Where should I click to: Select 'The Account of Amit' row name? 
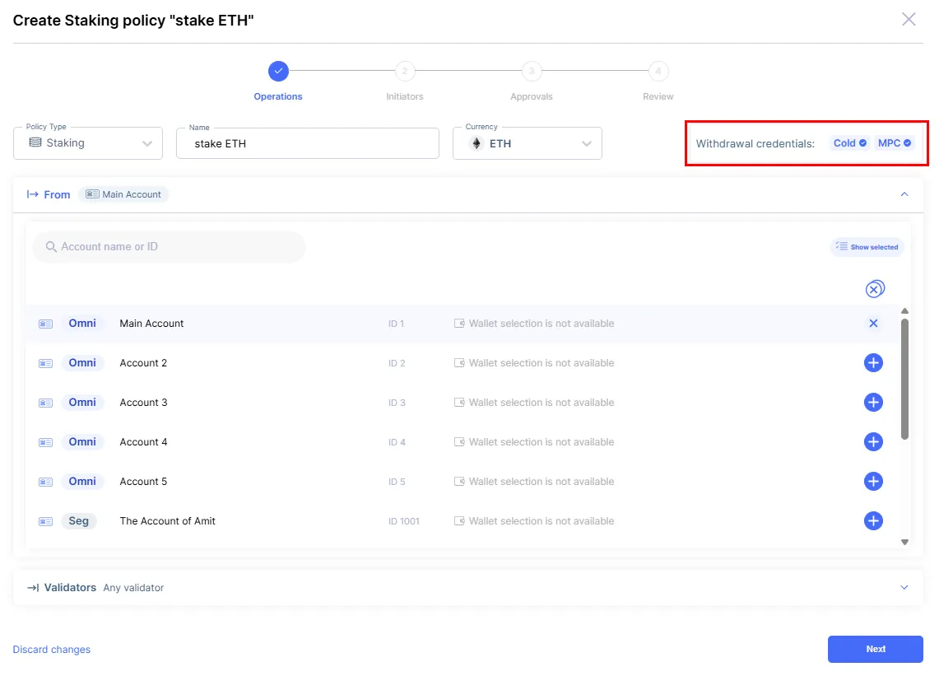(x=167, y=520)
